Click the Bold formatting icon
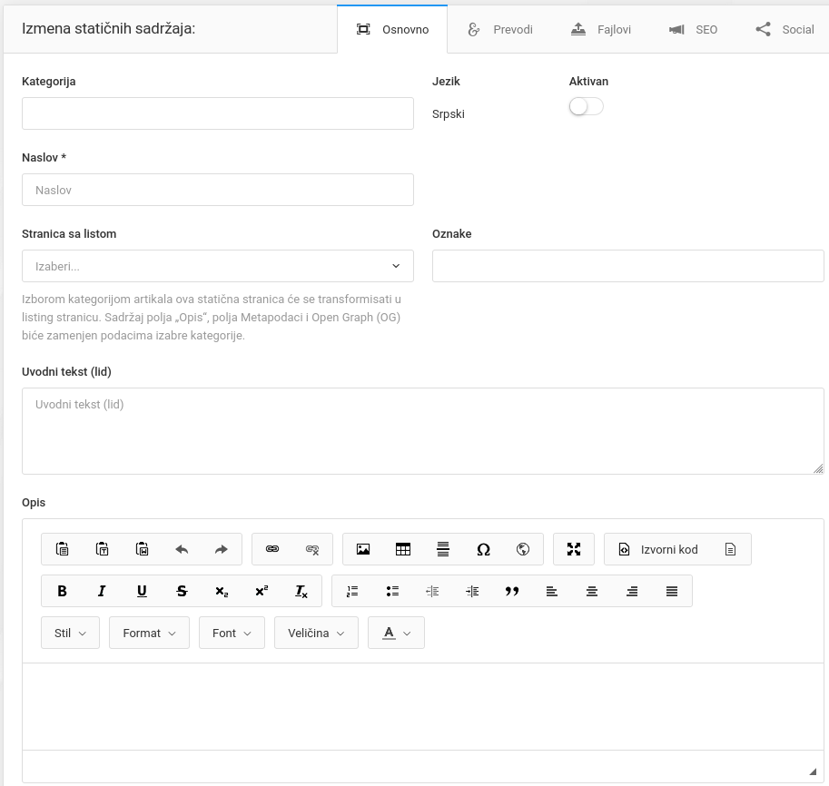 (63, 591)
